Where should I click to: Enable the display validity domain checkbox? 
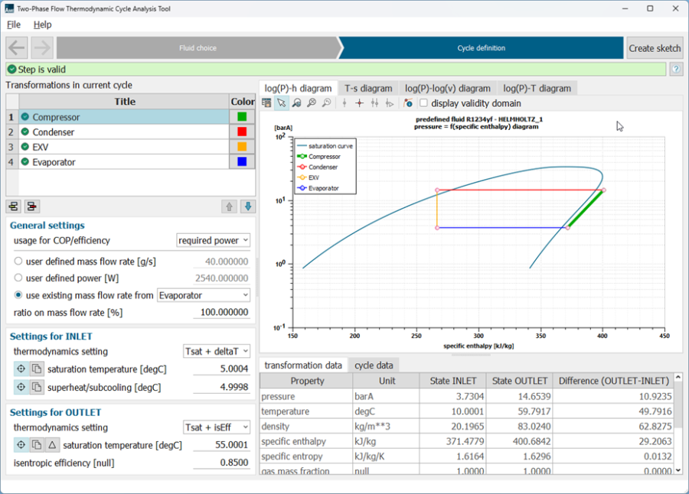423,103
